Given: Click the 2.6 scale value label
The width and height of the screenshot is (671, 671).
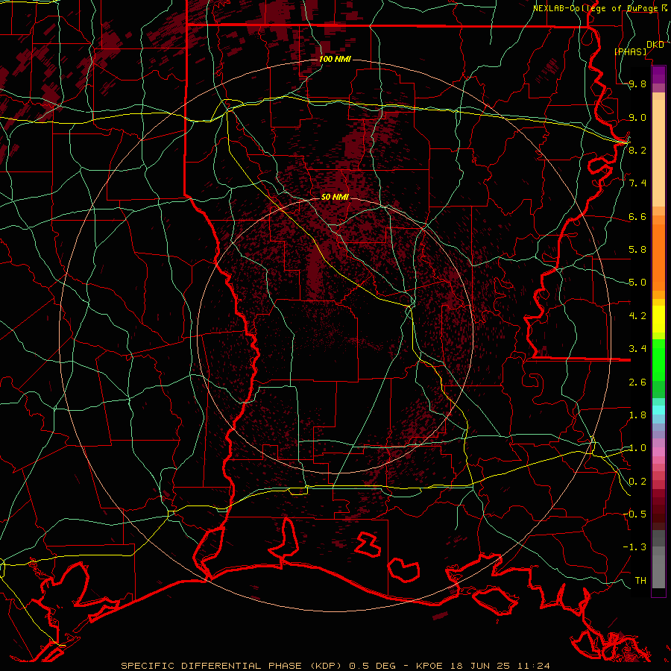Looking at the screenshot, I should pyautogui.click(x=637, y=382).
